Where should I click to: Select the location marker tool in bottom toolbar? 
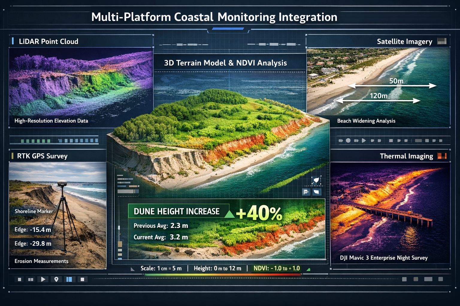56,279
